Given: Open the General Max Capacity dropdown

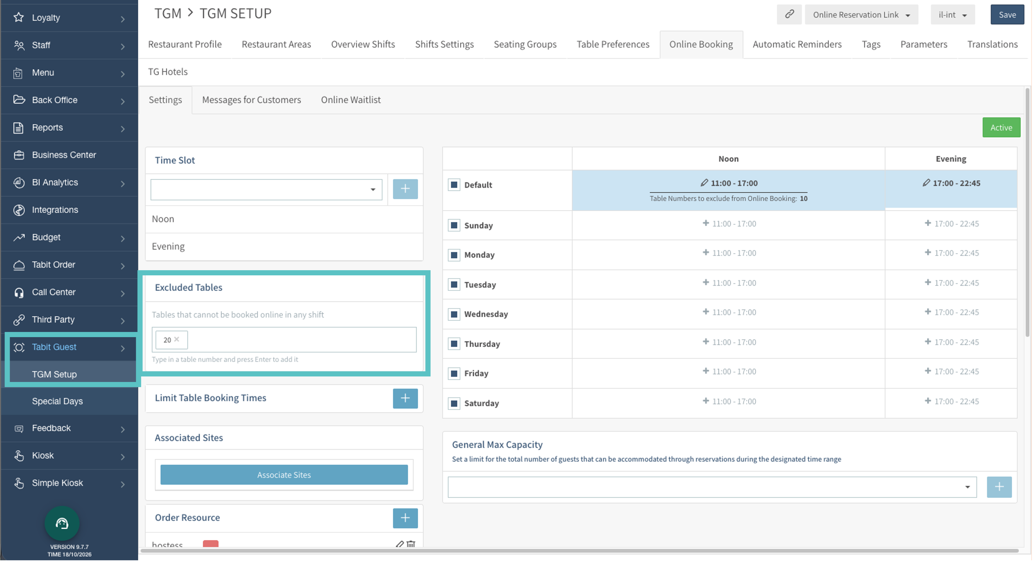Looking at the screenshot, I should tap(712, 487).
